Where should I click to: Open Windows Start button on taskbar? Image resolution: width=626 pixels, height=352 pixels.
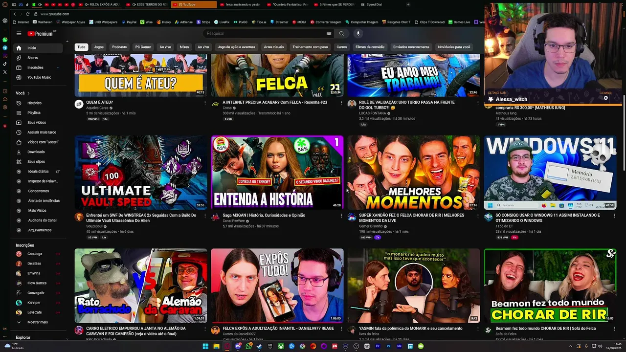(x=205, y=346)
